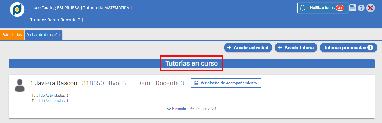Click the down arrow beside Expandir
This screenshot has width=382, height=123.
169,109
